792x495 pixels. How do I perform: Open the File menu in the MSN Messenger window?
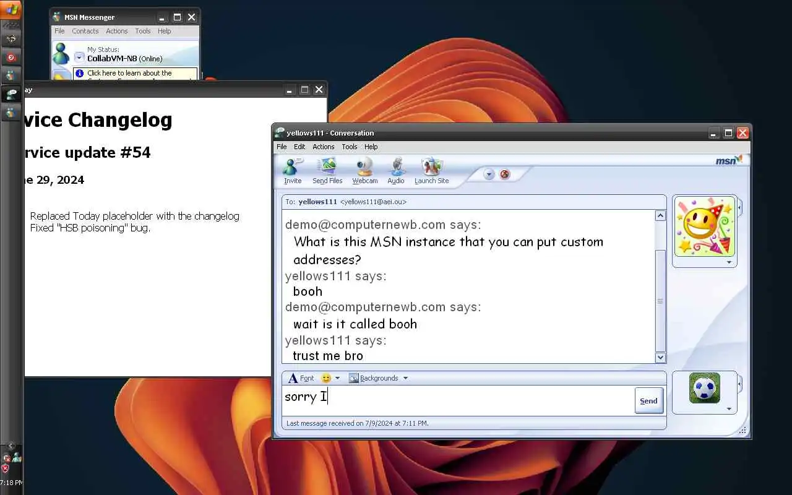pos(59,31)
